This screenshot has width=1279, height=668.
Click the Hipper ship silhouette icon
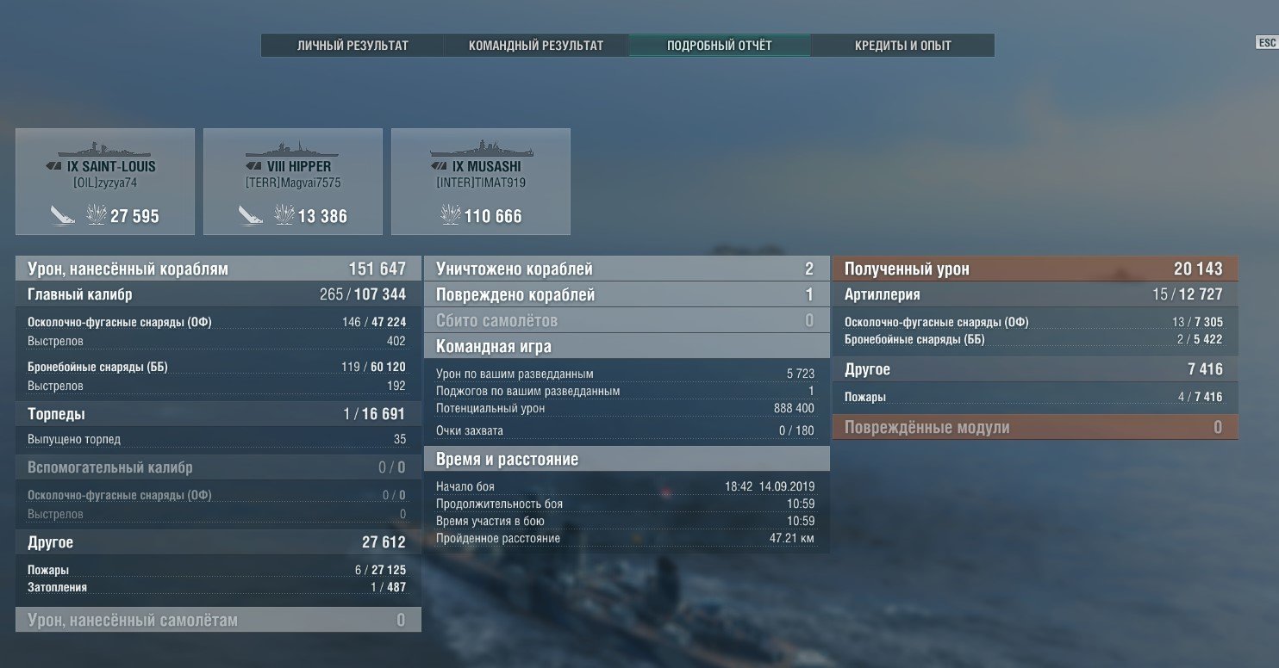coord(293,149)
